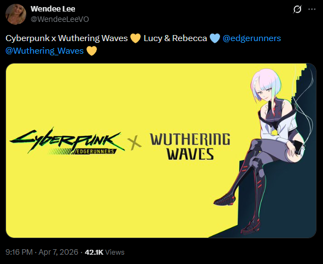View the 42.1K Views analytics
The height and width of the screenshot is (264, 323).
[x=105, y=252]
